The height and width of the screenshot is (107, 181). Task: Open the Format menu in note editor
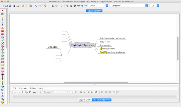(23, 88)
